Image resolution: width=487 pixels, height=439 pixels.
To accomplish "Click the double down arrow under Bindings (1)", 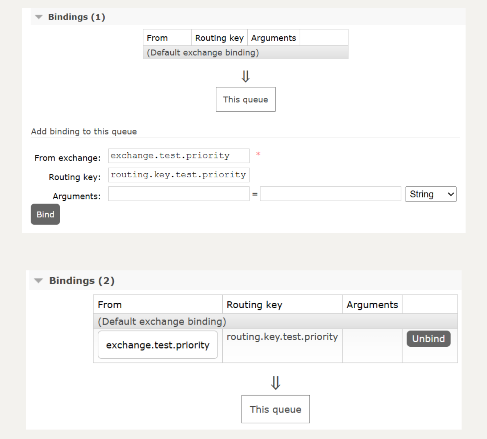I will [x=245, y=76].
